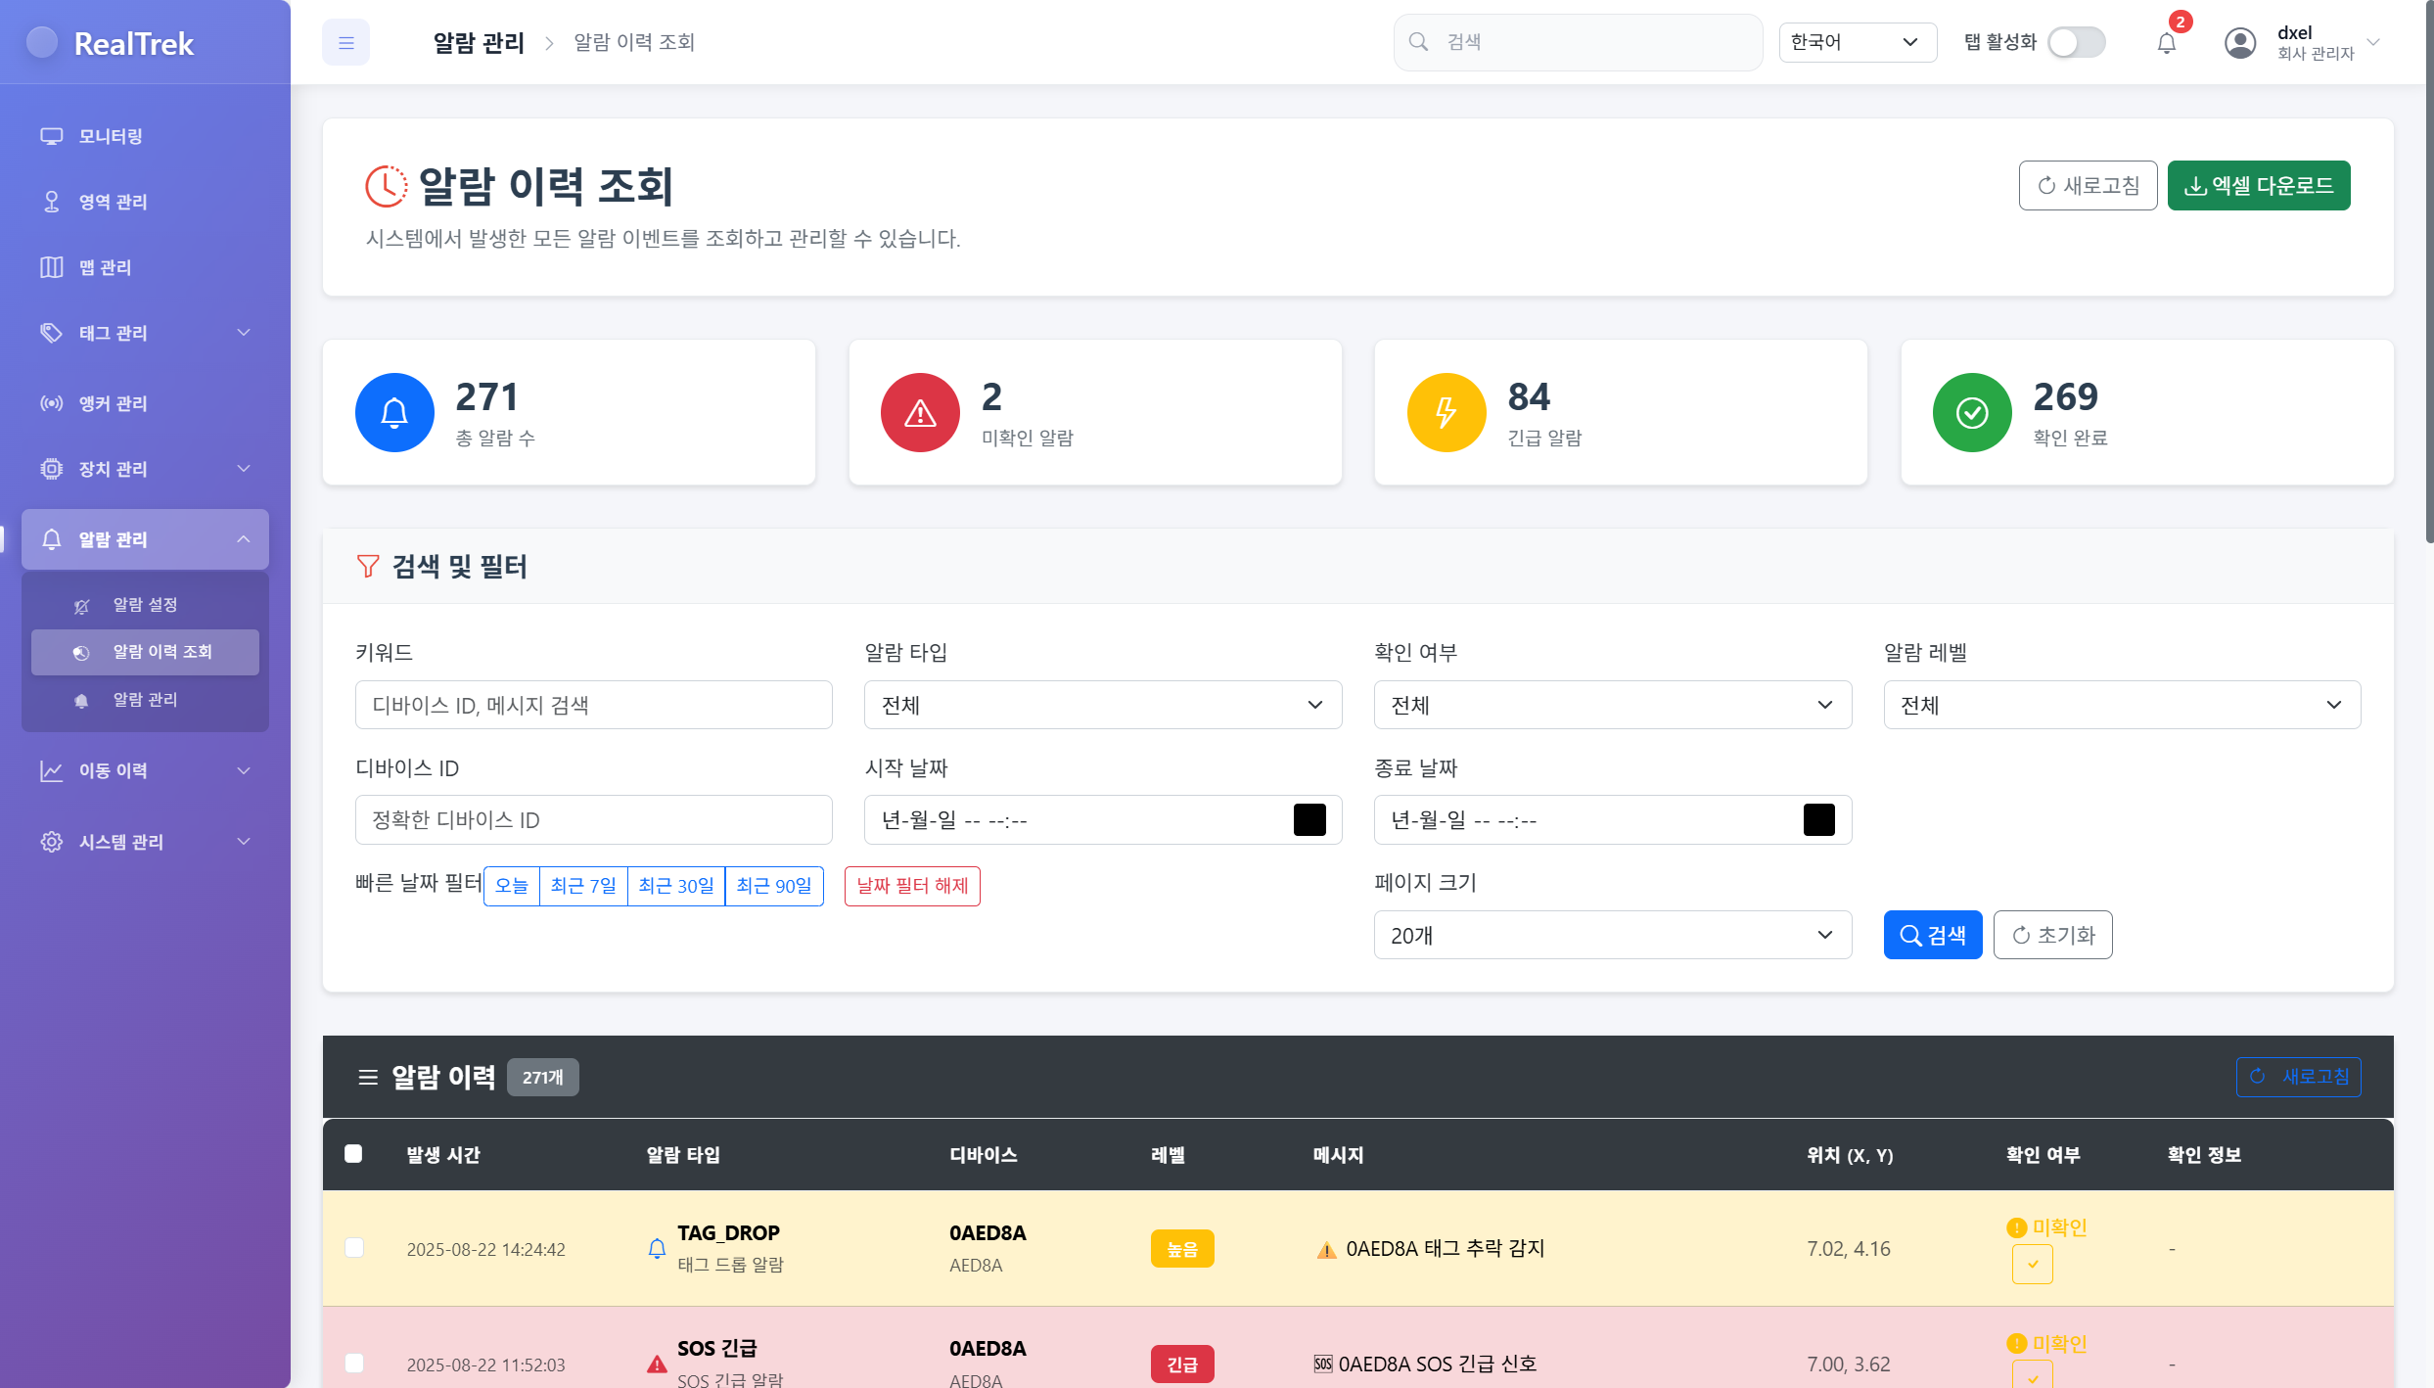Click the user profile avatar icon
This screenshot has height=1388, width=2434.
(2239, 42)
